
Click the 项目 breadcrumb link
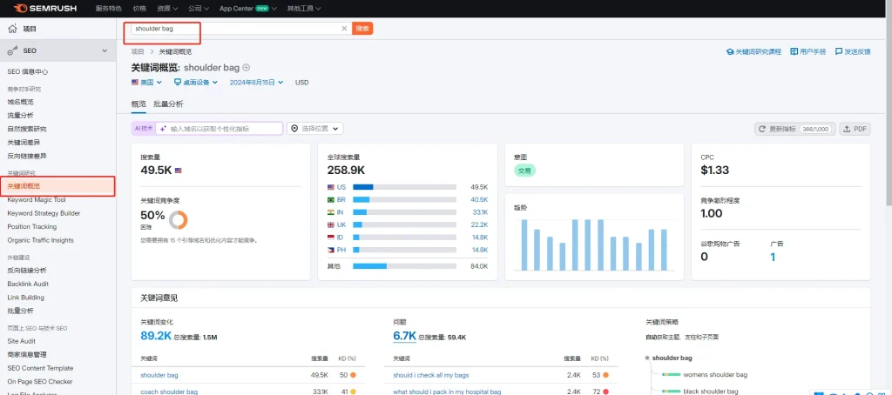[x=138, y=51]
